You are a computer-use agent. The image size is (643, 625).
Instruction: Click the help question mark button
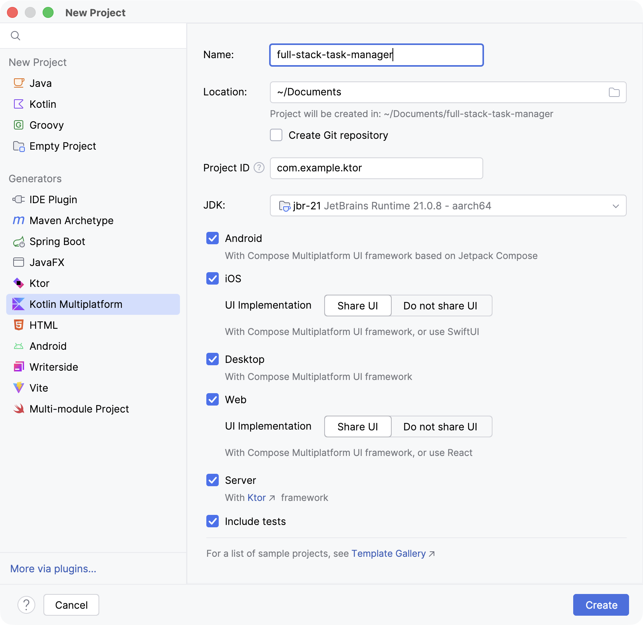26,605
